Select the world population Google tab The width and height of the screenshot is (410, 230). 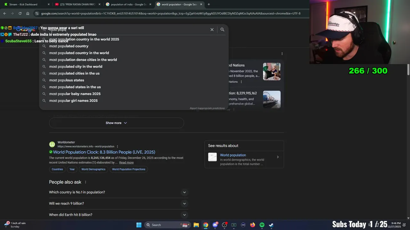179,4
